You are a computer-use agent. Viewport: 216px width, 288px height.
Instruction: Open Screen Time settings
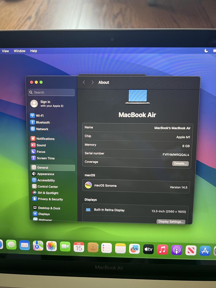[x=43, y=158]
